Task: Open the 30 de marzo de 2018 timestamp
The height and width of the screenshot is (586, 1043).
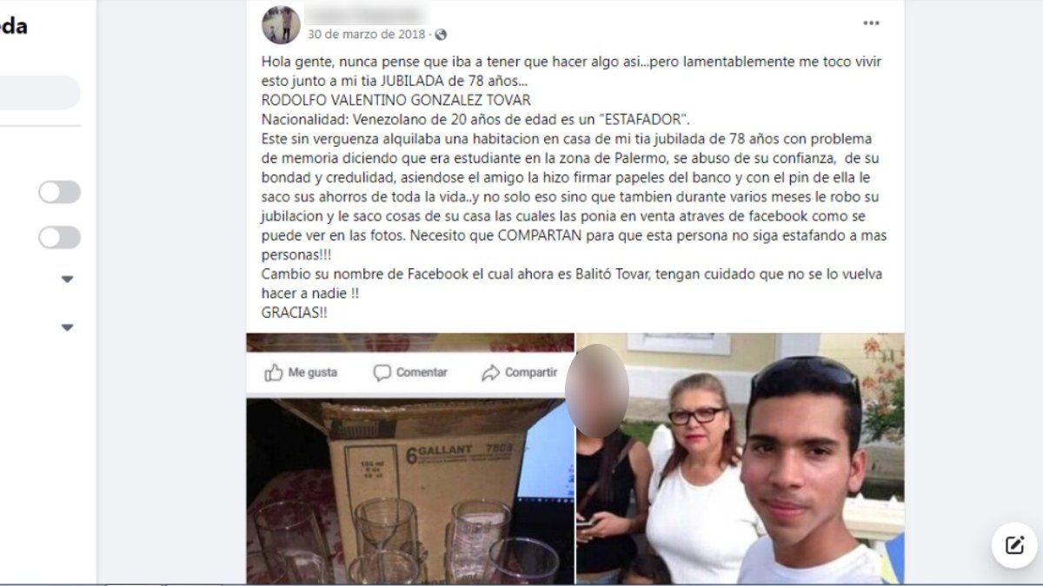Action: coord(367,35)
